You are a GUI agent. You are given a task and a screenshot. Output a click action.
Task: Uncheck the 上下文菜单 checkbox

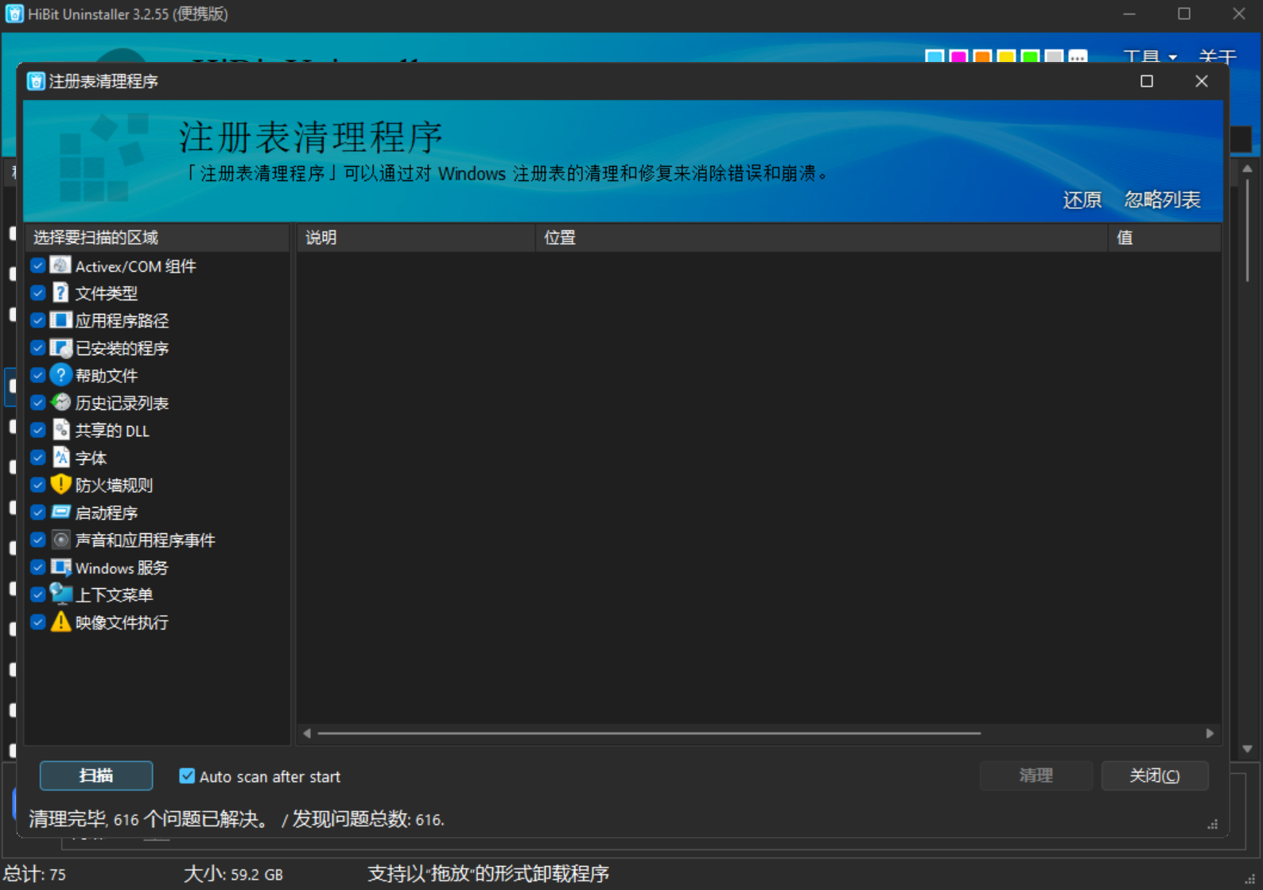click(x=37, y=594)
